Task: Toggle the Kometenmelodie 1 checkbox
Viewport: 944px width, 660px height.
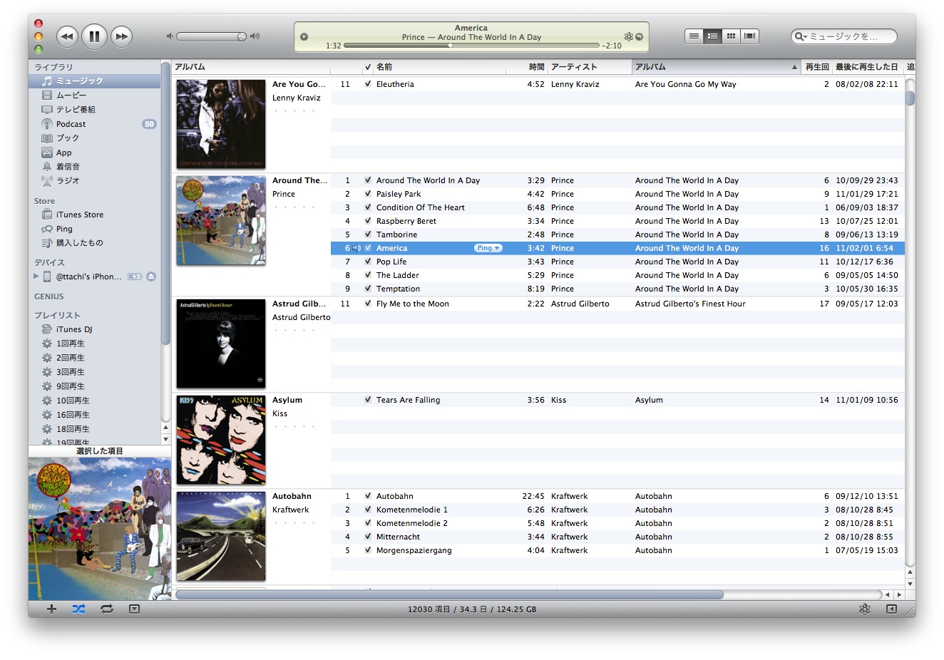Action: point(368,510)
